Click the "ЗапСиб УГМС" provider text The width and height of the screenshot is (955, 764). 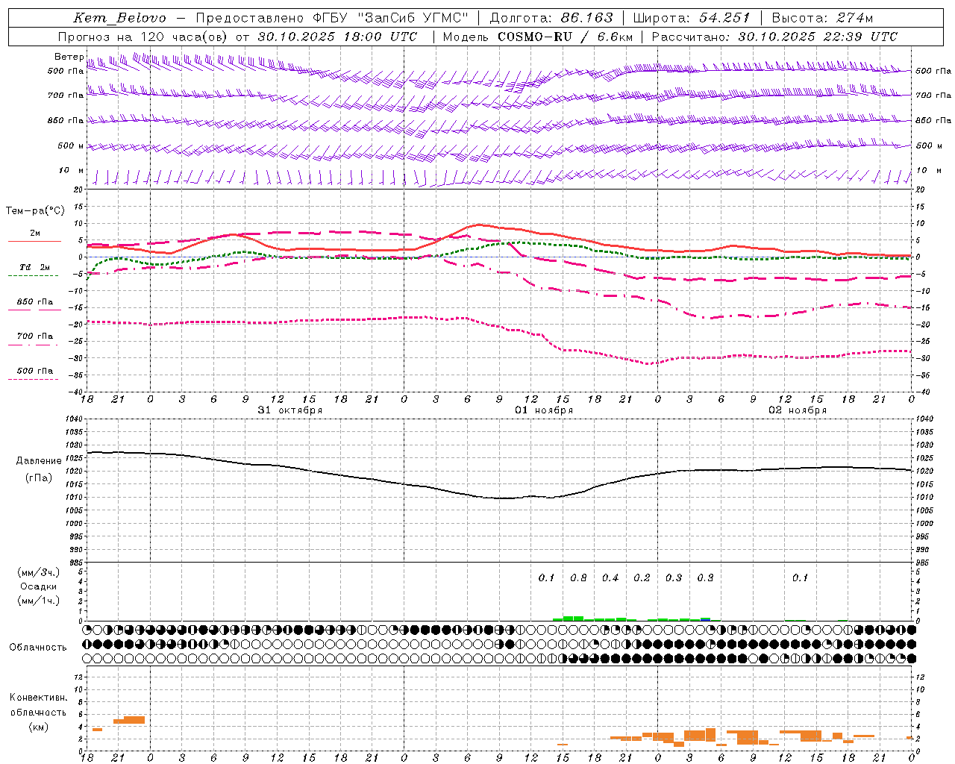(x=413, y=18)
